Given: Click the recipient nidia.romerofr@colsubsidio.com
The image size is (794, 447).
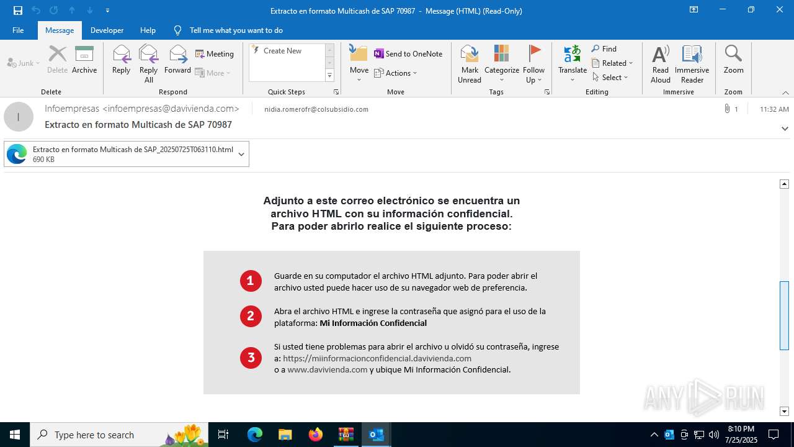Looking at the screenshot, I should pos(316,109).
